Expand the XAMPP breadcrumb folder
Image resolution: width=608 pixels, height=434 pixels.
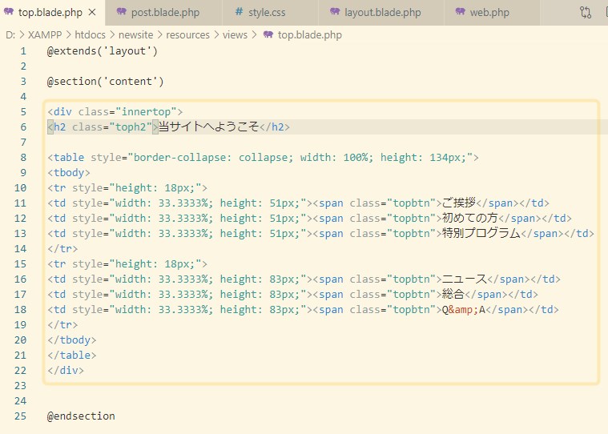click(45, 35)
